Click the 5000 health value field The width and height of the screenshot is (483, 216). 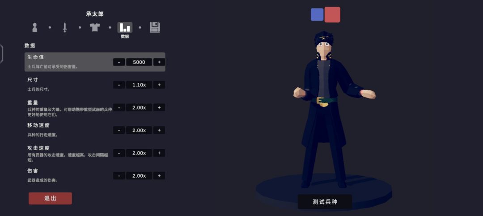pyautogui.click(x=139, y=62)
